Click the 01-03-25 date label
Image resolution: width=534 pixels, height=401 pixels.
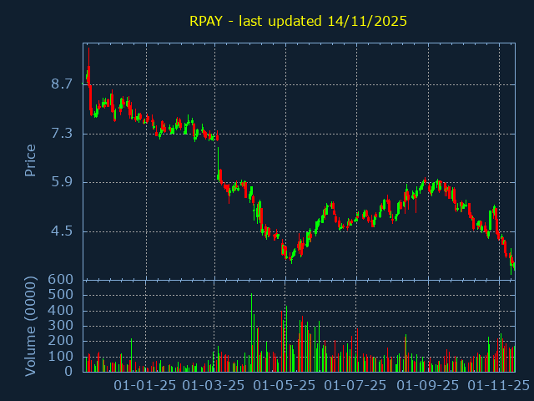pos(214,385)
